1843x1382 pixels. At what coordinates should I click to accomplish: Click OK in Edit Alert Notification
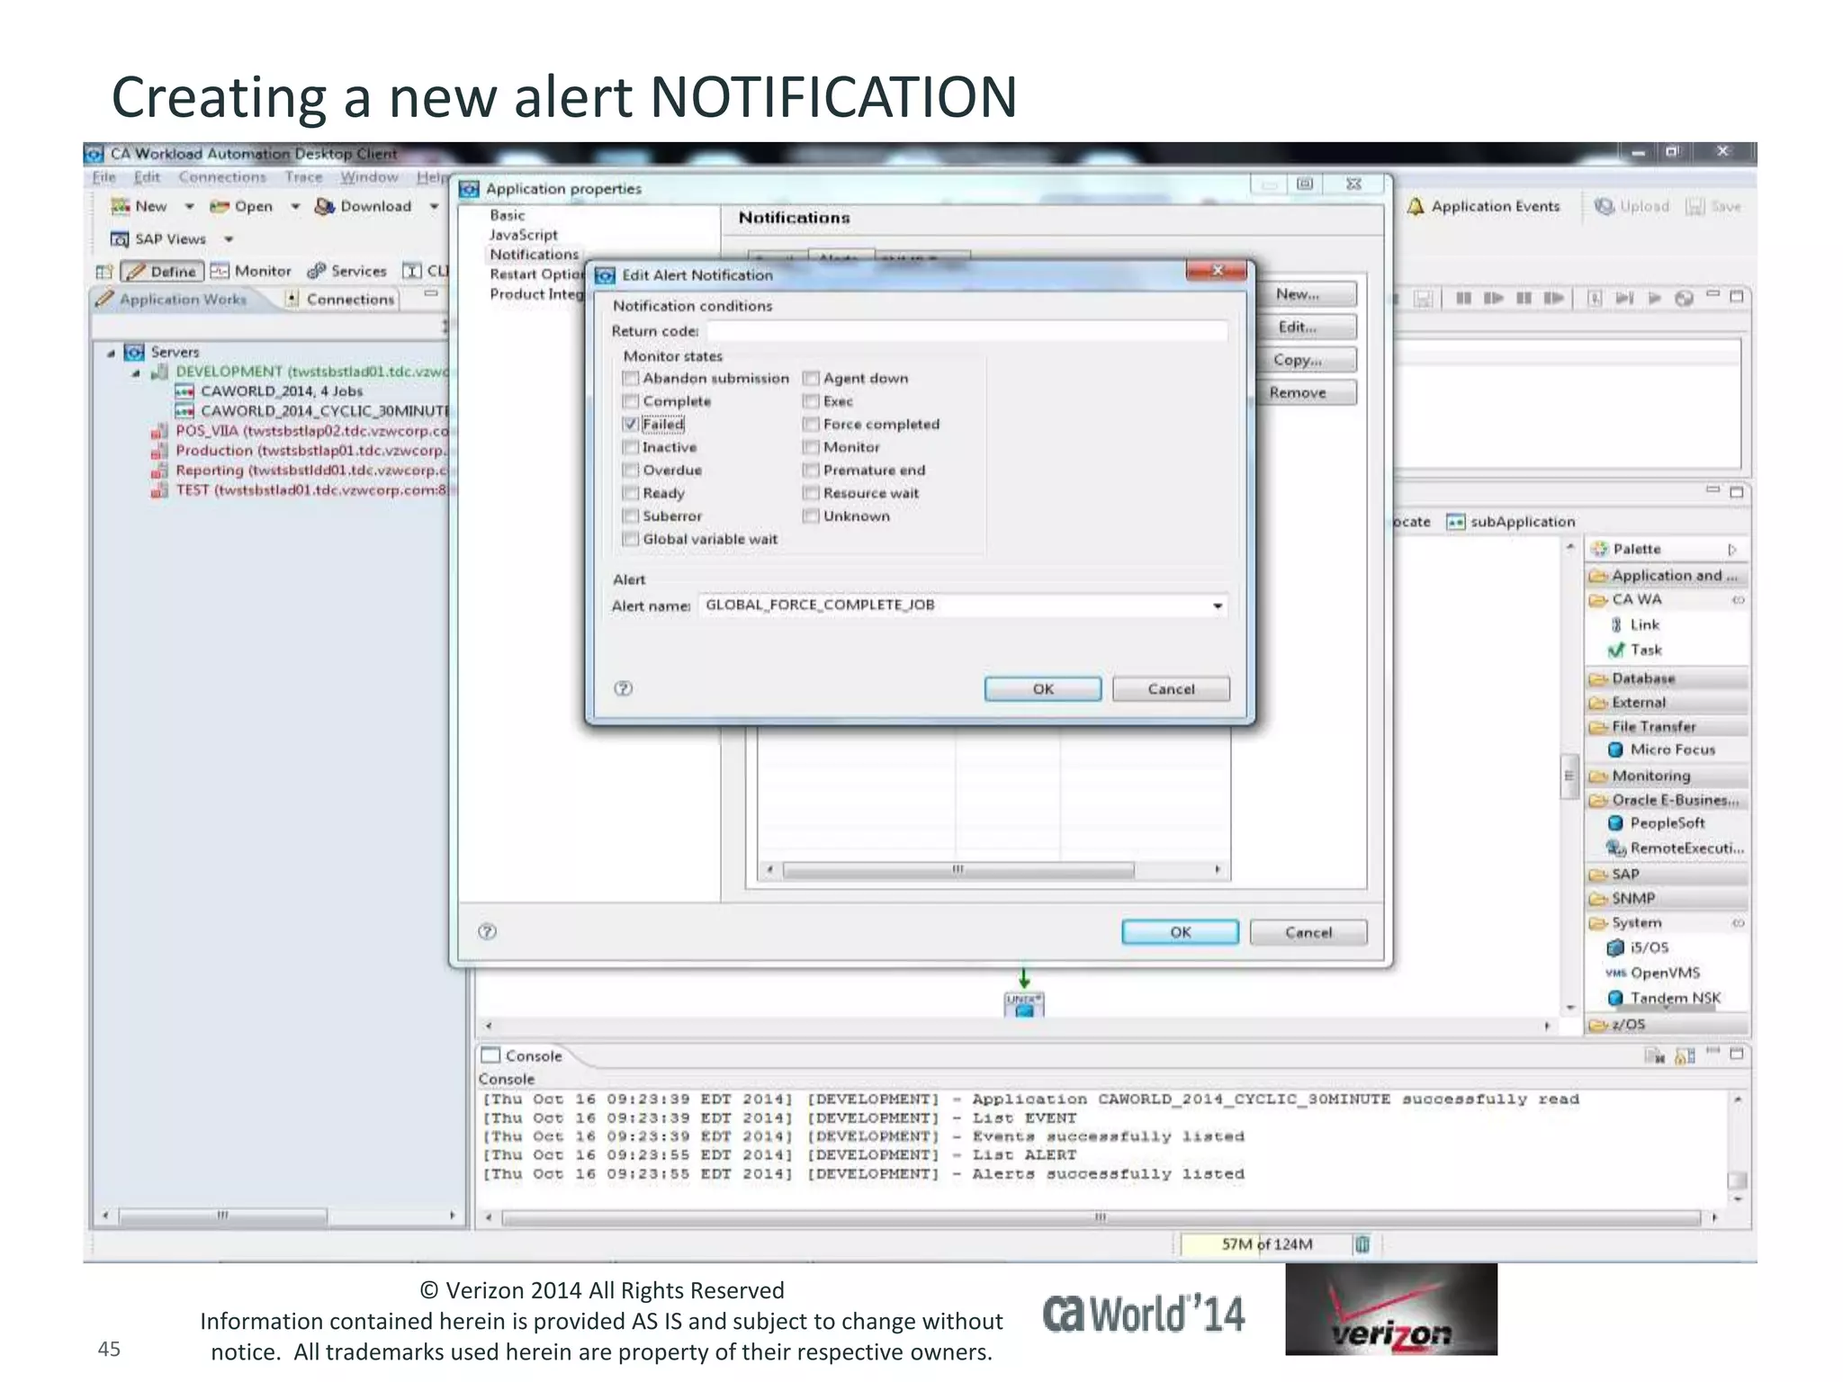tap(1043, 689)
